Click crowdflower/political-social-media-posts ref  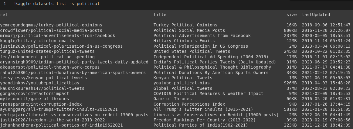click(51, 30)
